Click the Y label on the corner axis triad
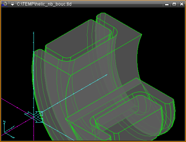 click(4, 122)
